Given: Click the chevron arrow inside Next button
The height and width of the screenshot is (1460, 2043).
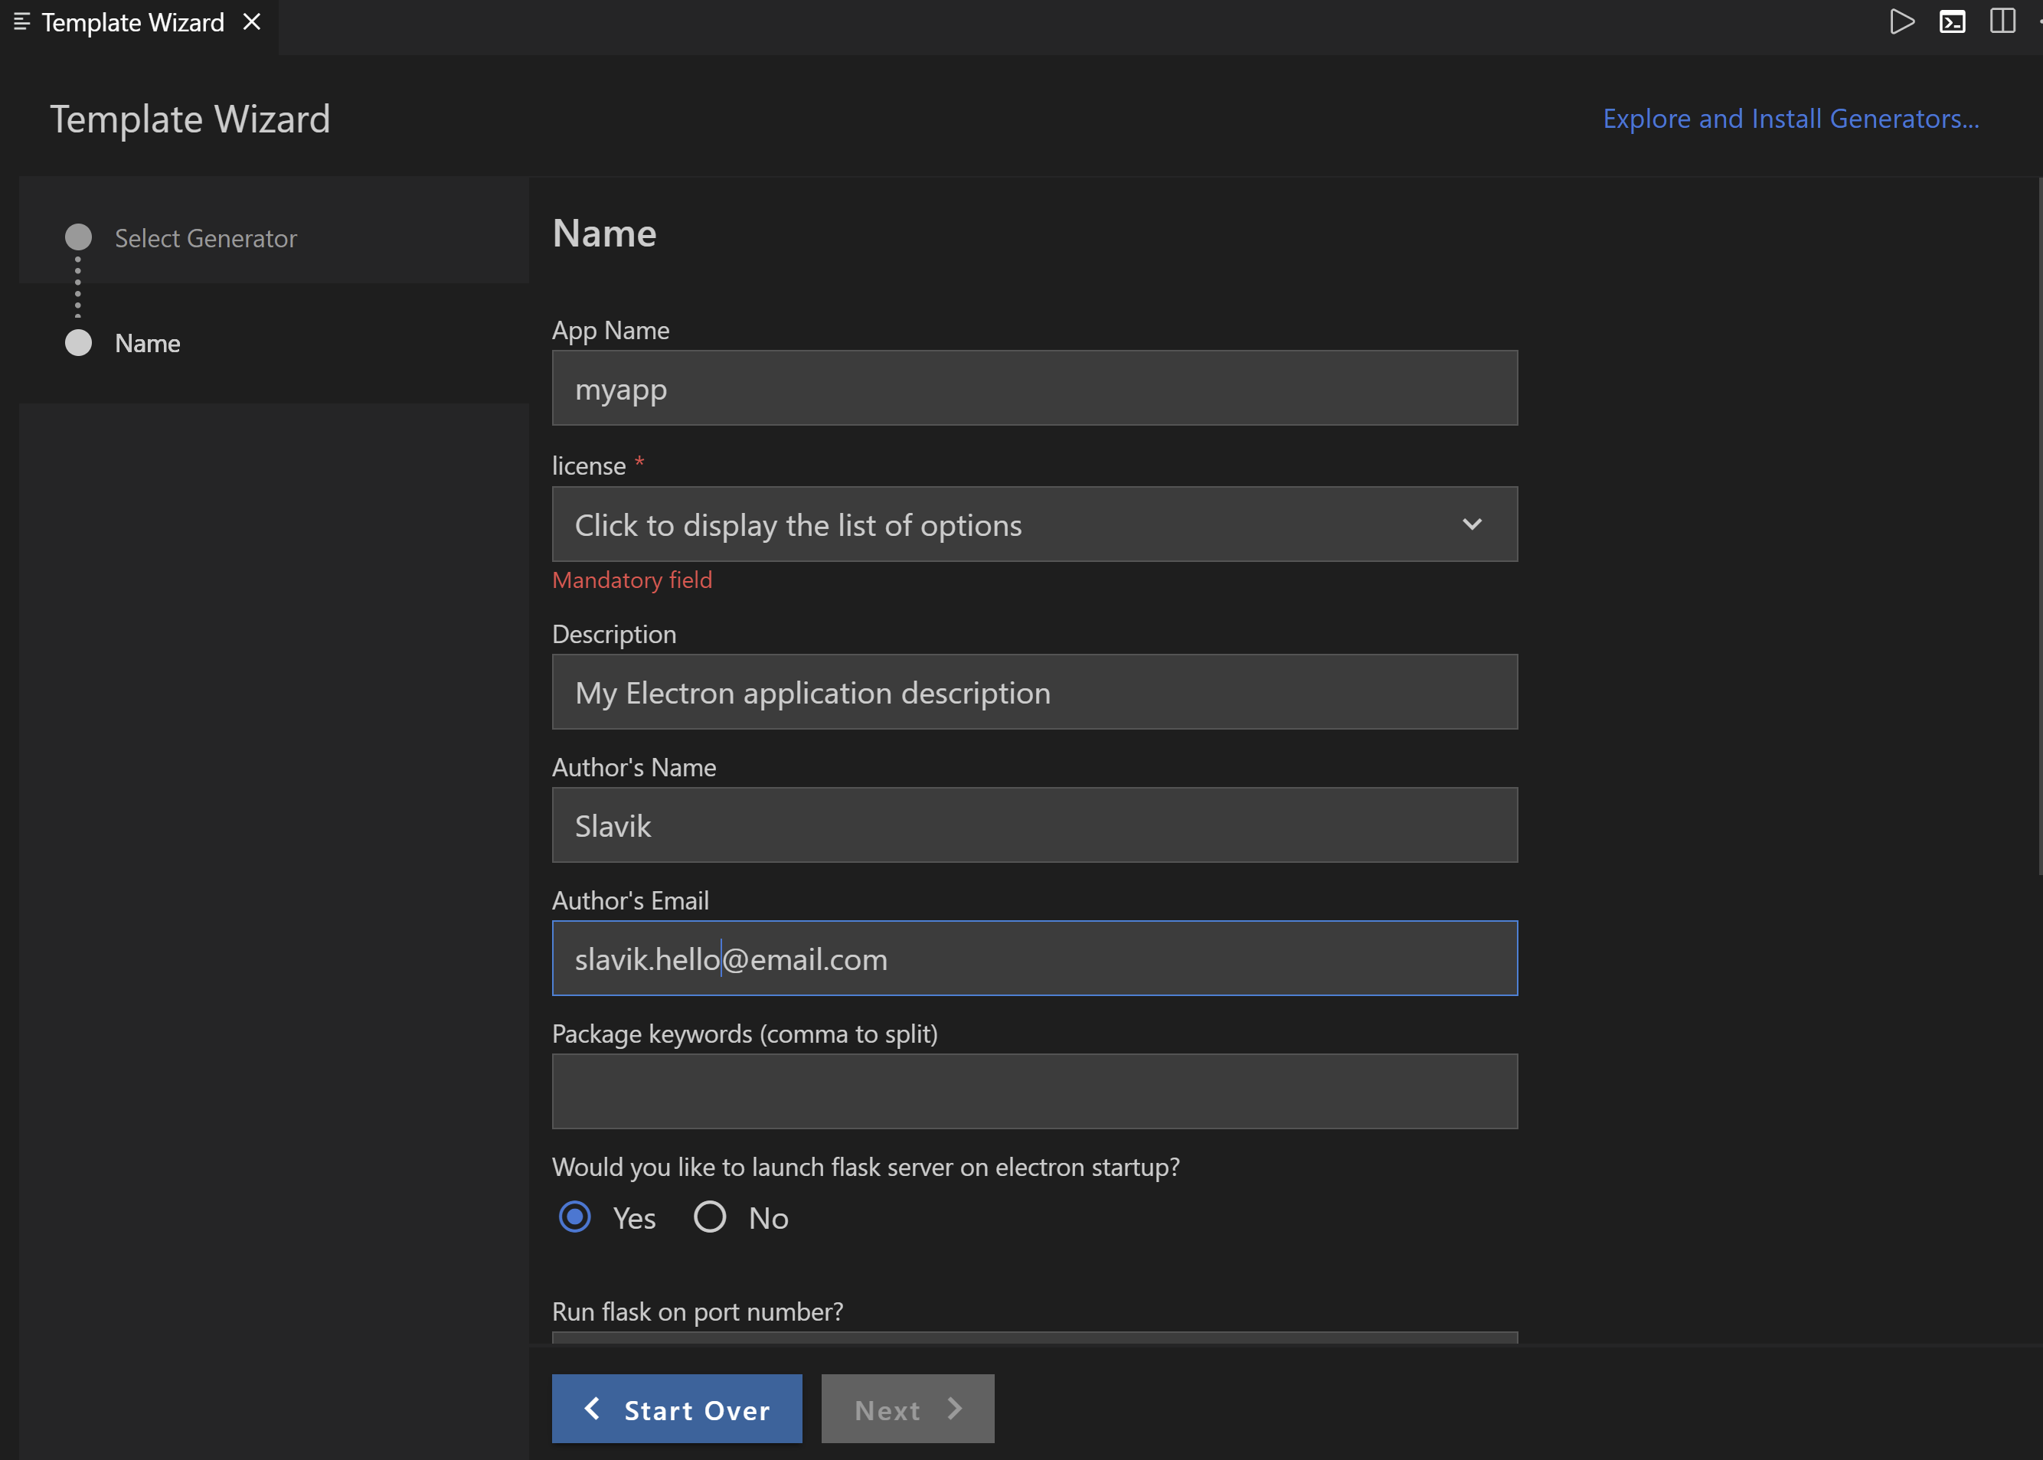Looking at the screenshot, I should pos(955,1408).
